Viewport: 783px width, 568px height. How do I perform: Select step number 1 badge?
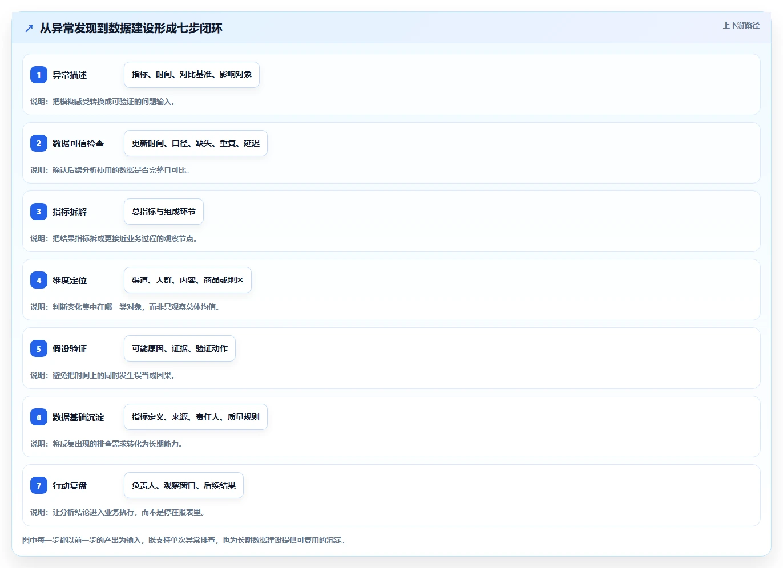tap(39, 75)
